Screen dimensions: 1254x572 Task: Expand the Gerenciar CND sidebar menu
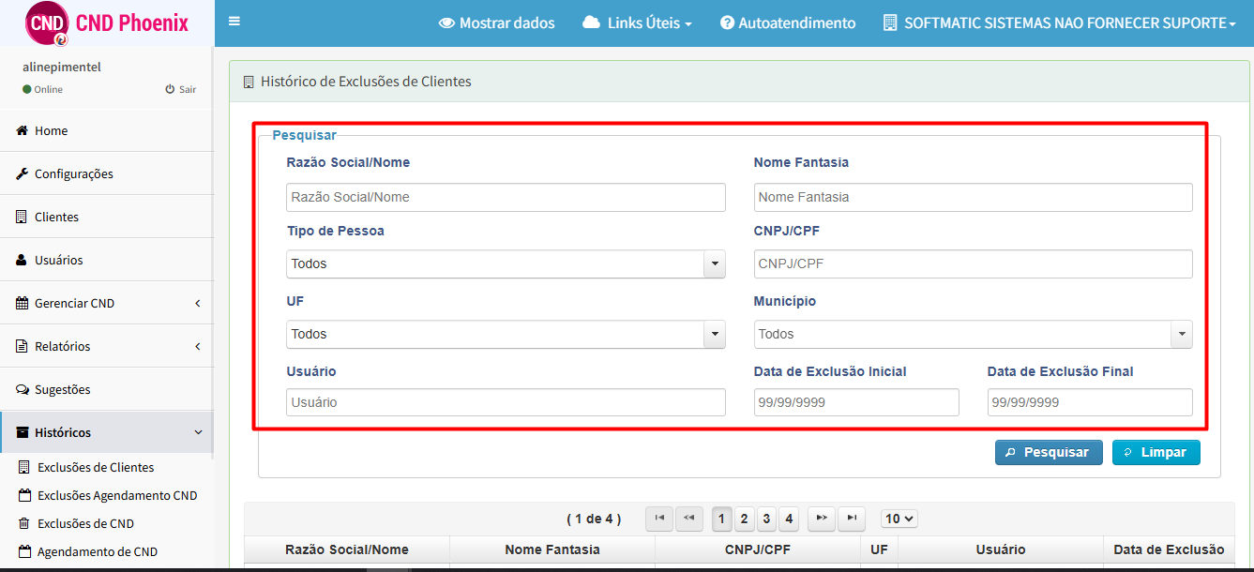pyautogui.click(x=107, y=303)
